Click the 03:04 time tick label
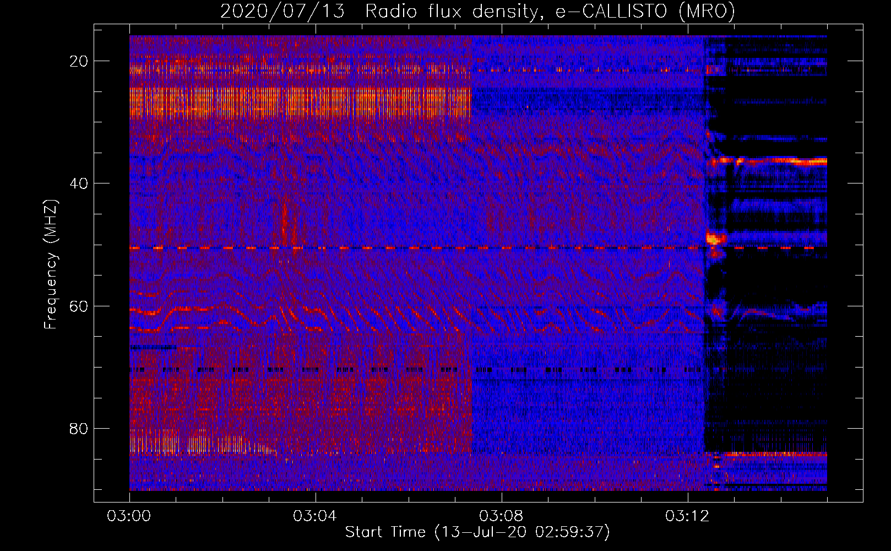891x551 pixels. (315, 516)
